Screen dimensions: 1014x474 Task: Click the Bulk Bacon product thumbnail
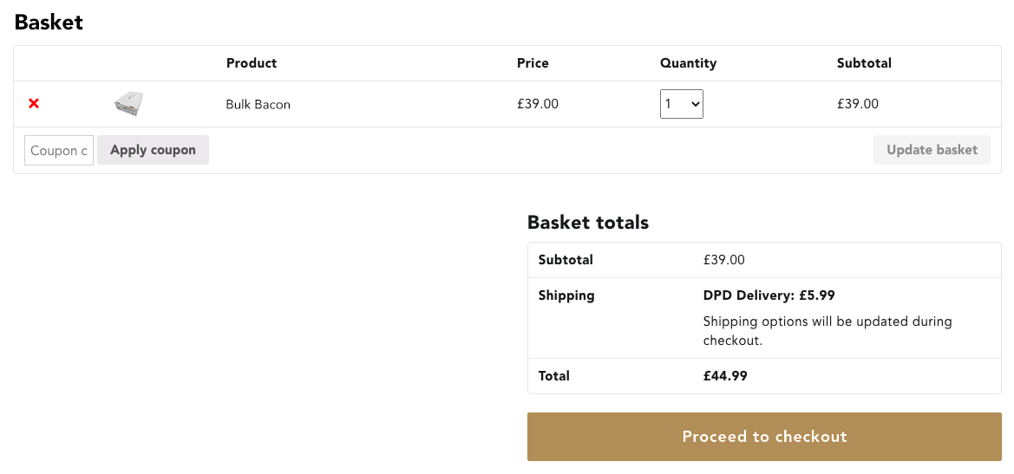click(x=128, y=104)
